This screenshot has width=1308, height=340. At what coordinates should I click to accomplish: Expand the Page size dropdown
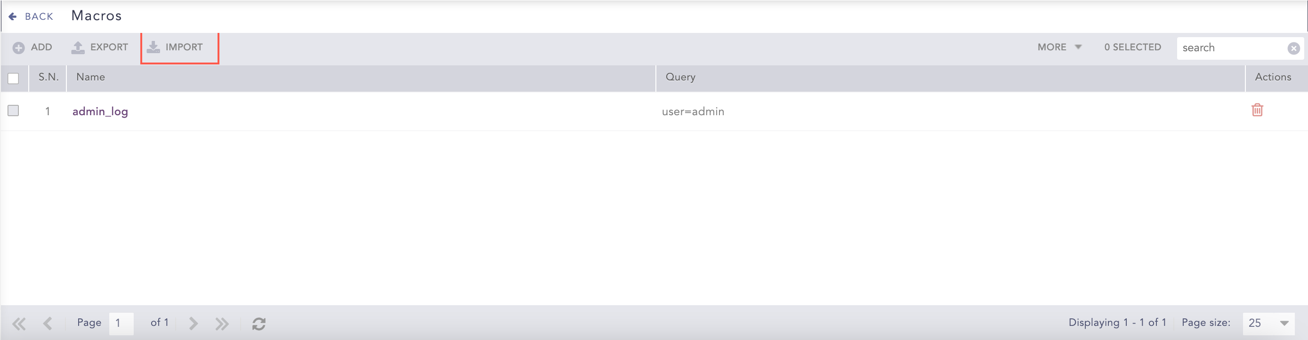(x=1284, y=323)
